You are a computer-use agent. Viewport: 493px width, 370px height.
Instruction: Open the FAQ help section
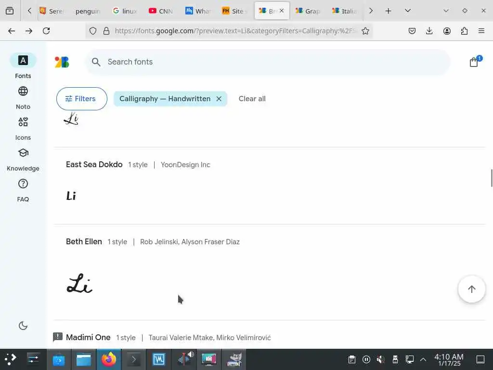click(23, 190)
